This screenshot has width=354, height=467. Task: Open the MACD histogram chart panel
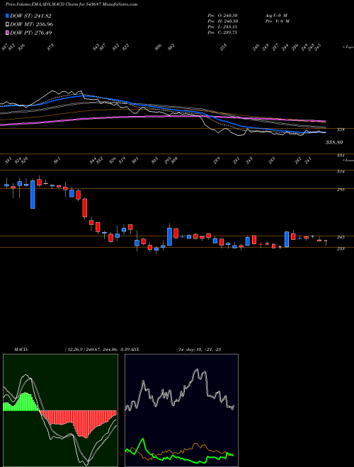(x=60, y=410)
